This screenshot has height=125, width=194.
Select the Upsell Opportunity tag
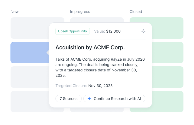(x=73, y=31)
